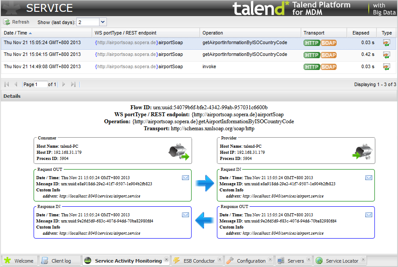This screenshot has width=398, height=267.
Task: Go to the last page
Action: (x=73, y=84)
